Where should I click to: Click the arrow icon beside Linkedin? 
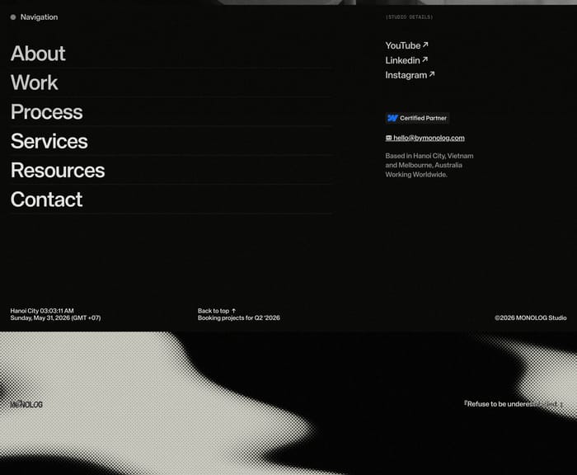coord(425,59)
